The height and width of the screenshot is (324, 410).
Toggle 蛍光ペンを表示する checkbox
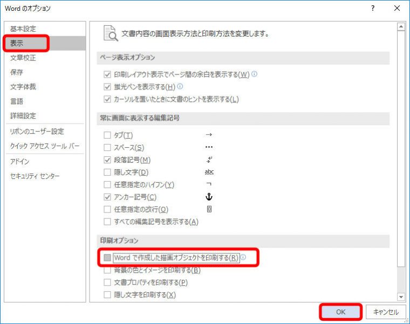(x=107, y=87)
